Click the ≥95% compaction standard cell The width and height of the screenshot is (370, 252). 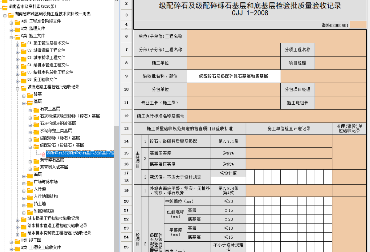tap(228, 164)
